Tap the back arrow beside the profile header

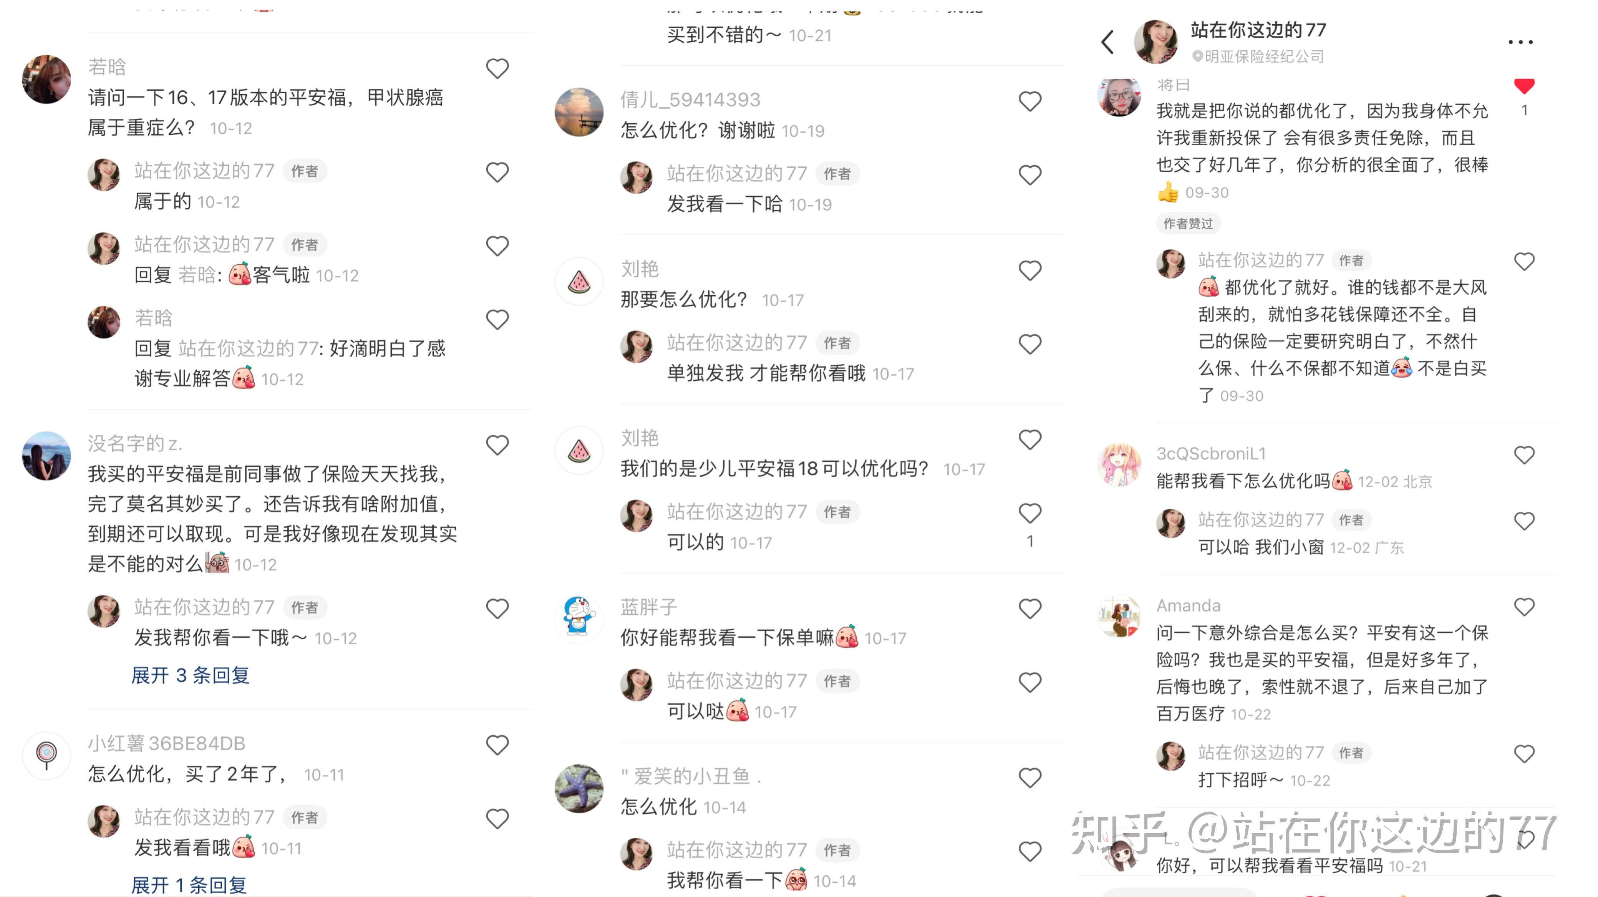pyautogui.click(x=1107, y=42)
